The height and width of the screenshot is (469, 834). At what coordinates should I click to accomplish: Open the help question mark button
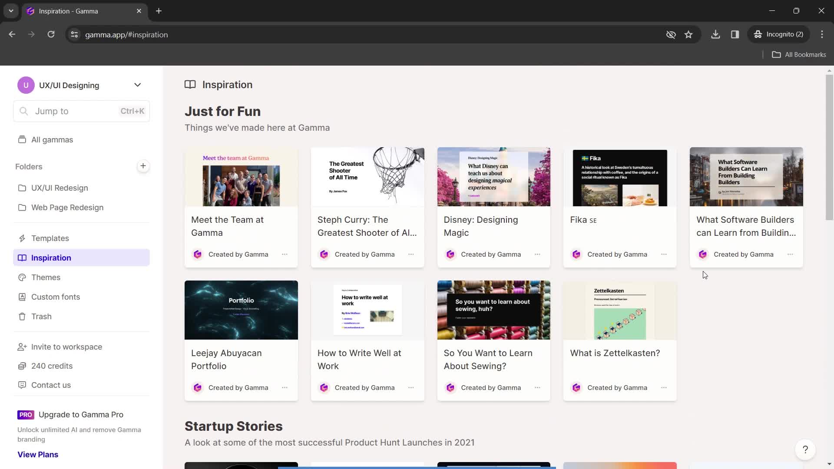(x=805, y=450)
